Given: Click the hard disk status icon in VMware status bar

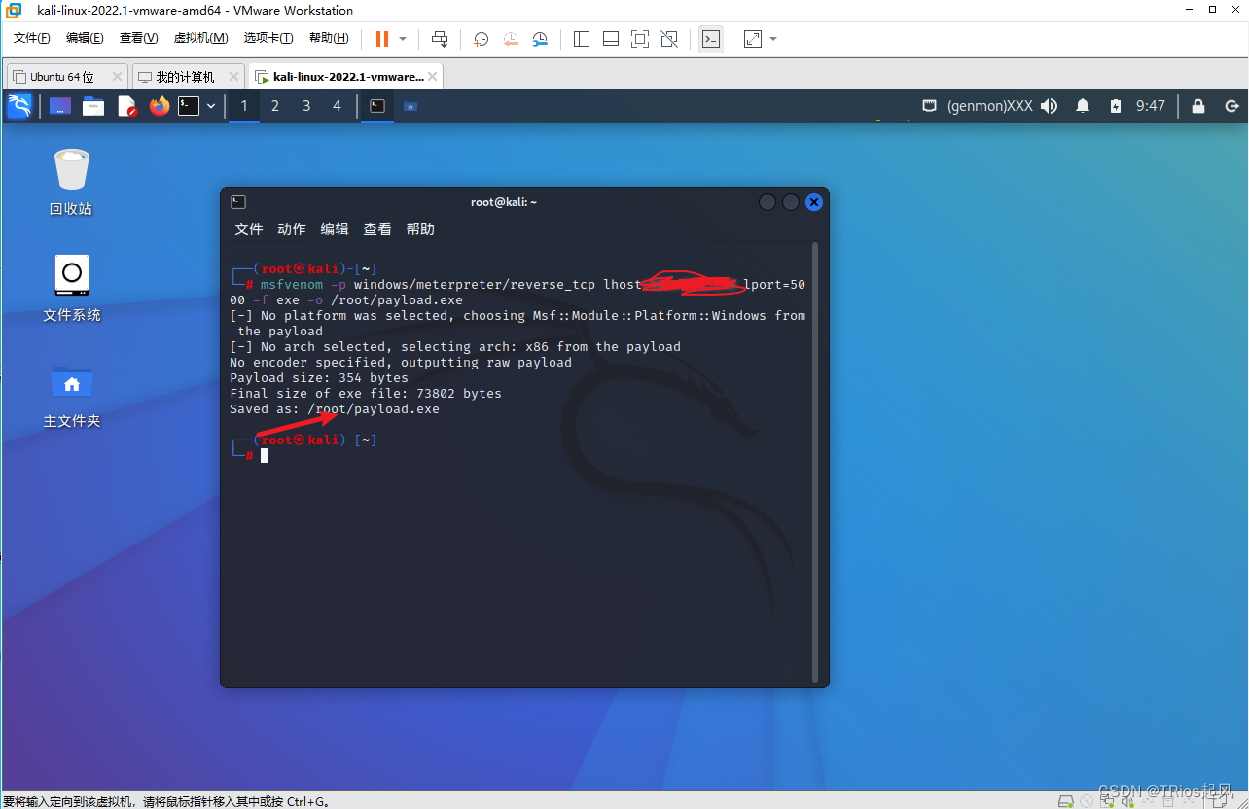Looking at the screenshot, I should 1068,800.
